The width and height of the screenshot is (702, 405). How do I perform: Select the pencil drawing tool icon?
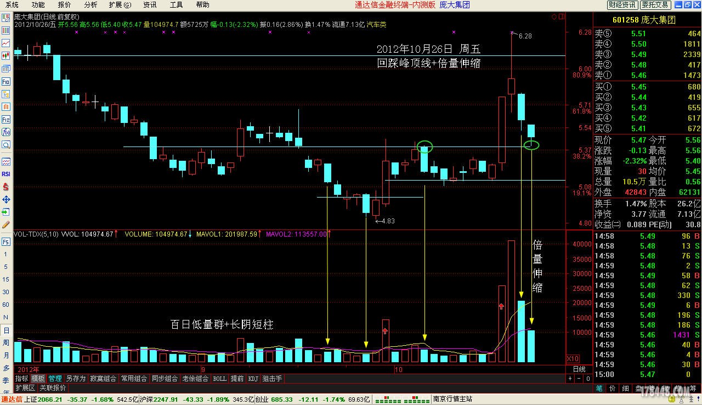(5, 224)
